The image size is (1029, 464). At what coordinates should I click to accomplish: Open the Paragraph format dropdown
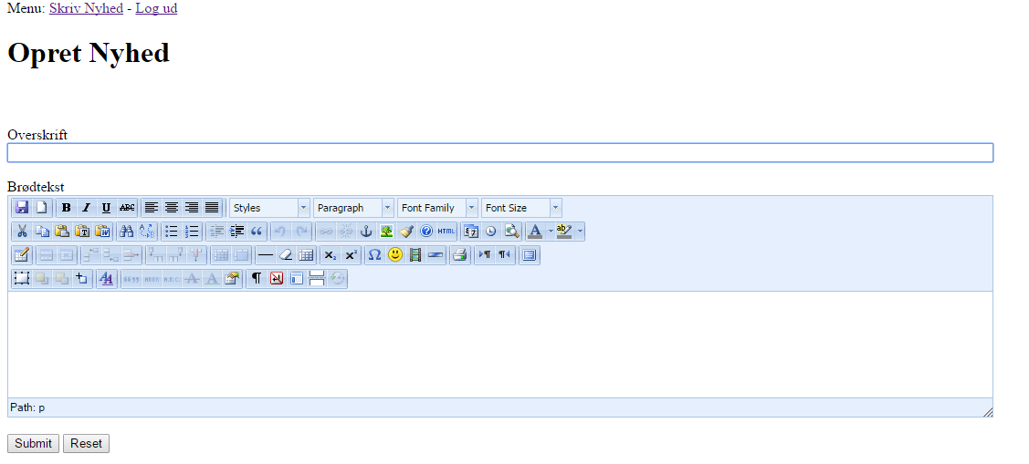pos(353,208)
